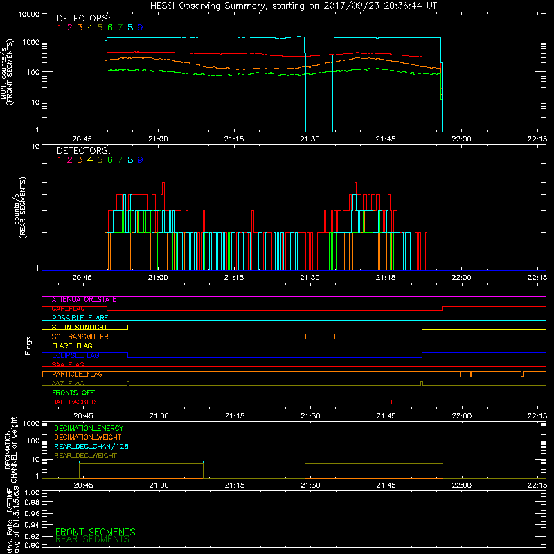
Task: Click the POSSIBLE_FLARE flag label
Action: [x=80, y=318]
